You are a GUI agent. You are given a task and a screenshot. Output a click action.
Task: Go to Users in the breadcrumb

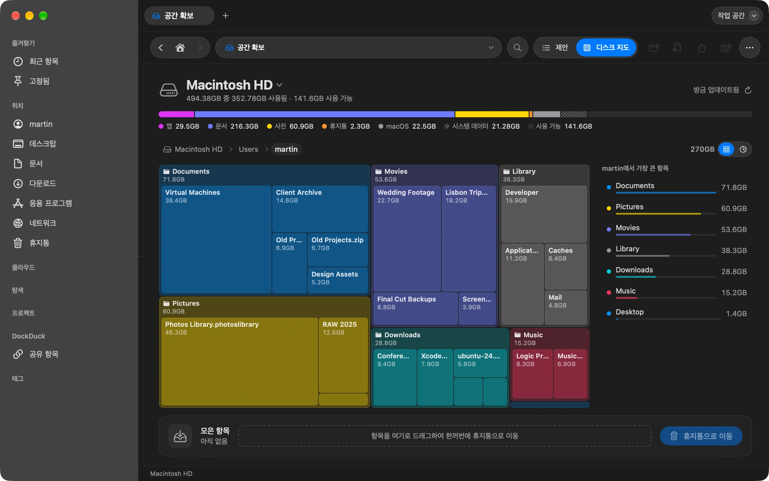click(248, 149)
